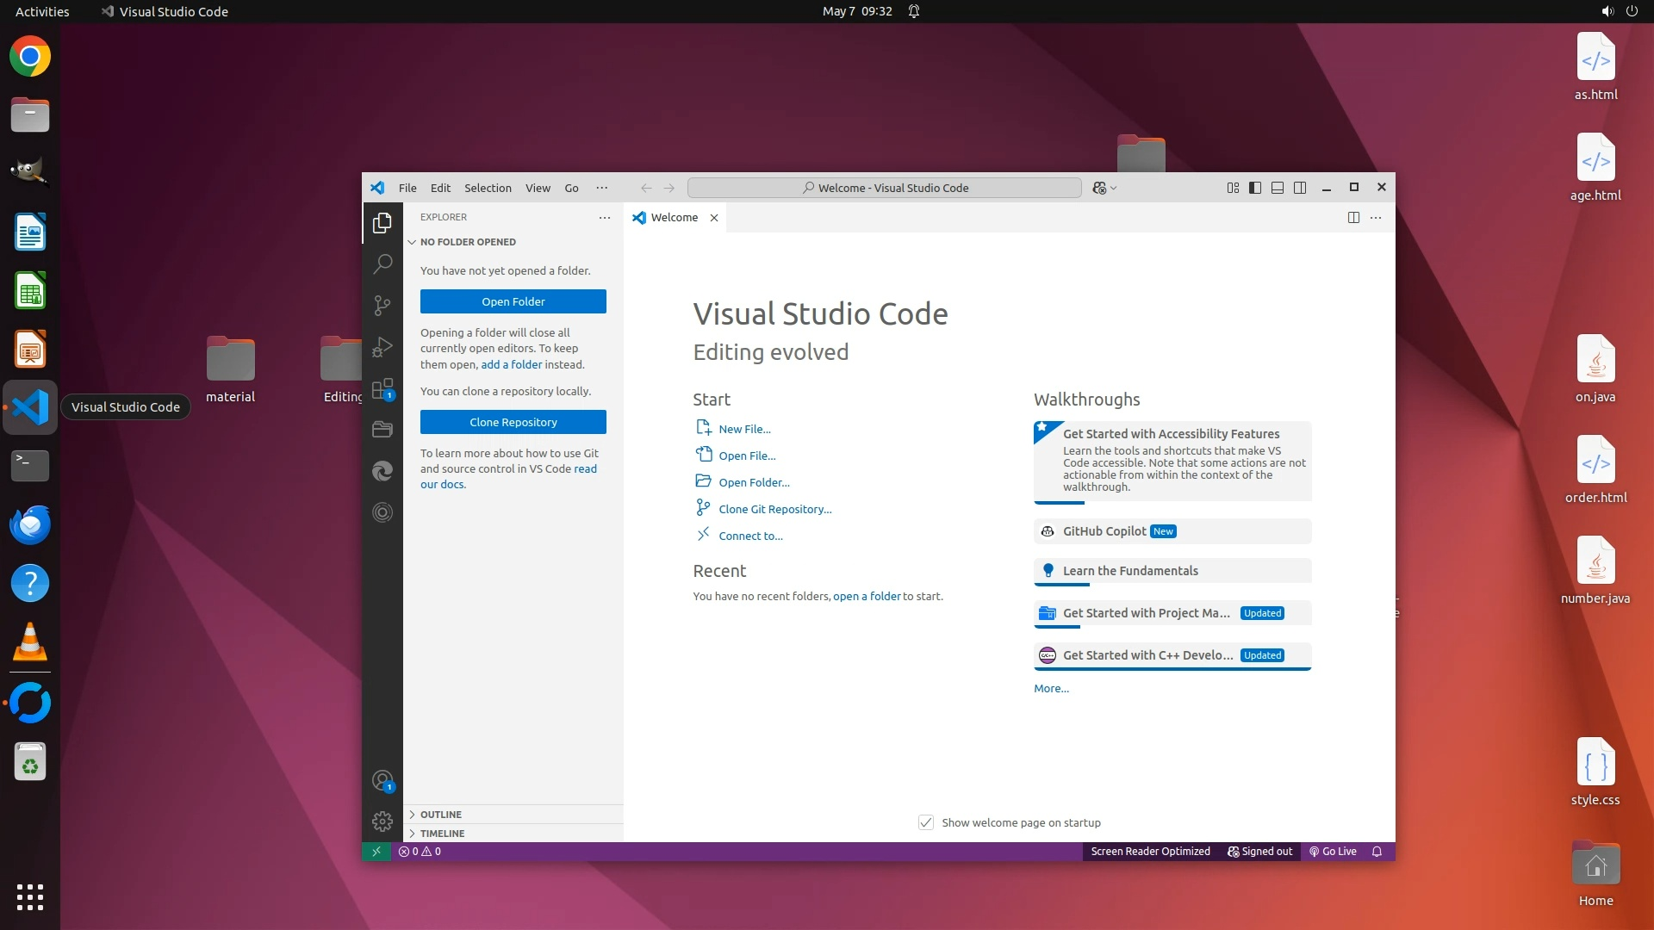
Task: Open the Extensions view icon
Action: tap(382, 389)
